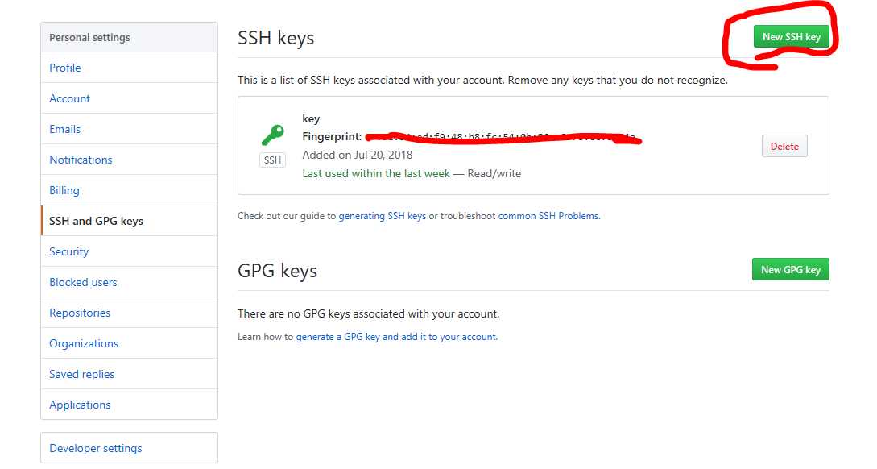Open the common SSH Problems link
877x469 pixels.
(x=548, y=216)
